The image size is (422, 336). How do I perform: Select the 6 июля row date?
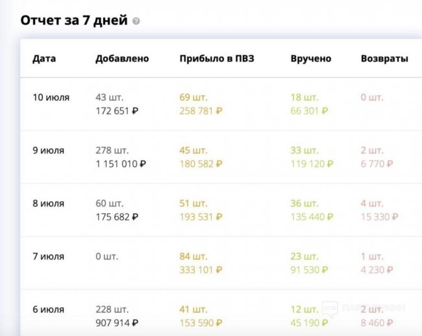[x=49, y=309]
